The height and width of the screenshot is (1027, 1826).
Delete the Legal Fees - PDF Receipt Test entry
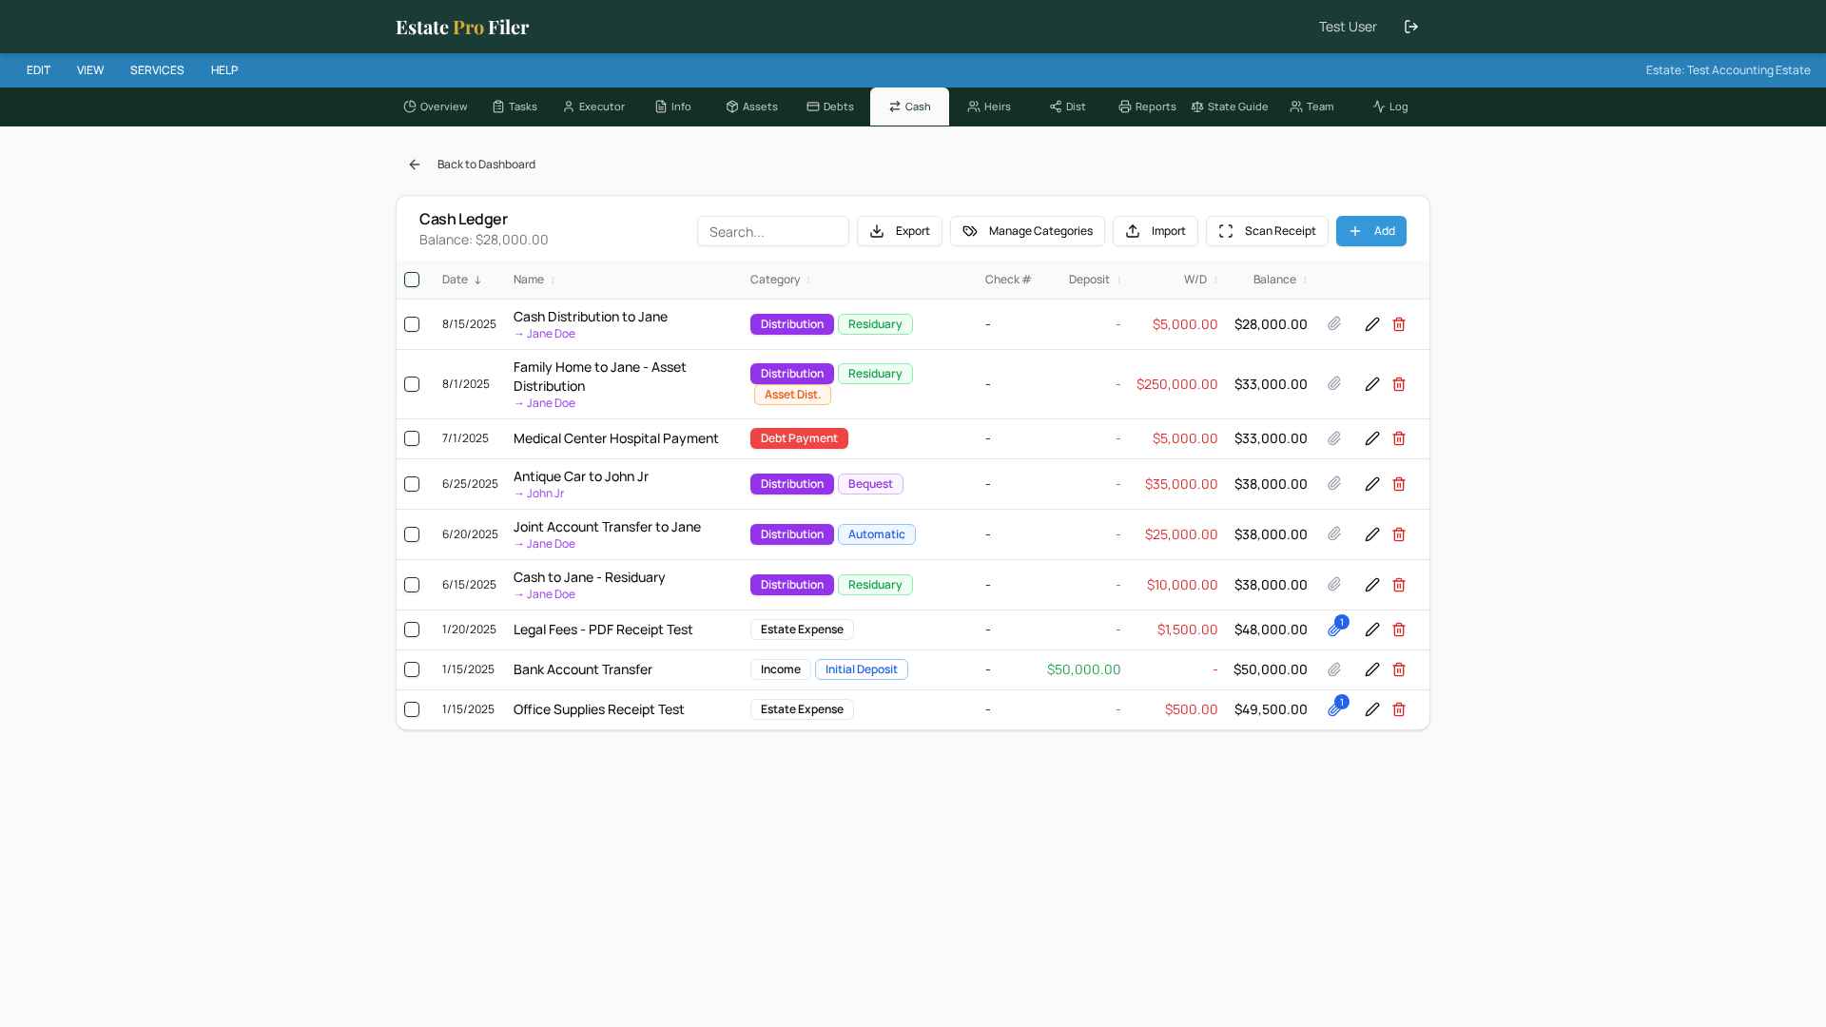click(1399, 630)
